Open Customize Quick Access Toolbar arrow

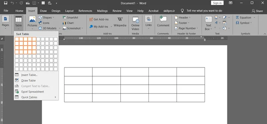pos(56,3)
